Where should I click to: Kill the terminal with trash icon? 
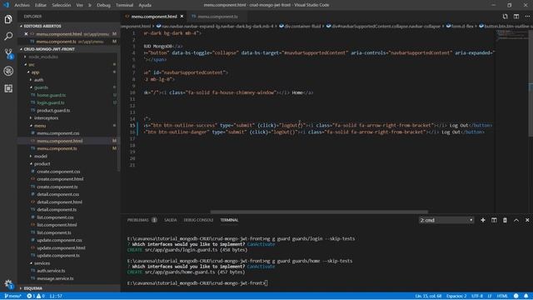pos(505,220)
